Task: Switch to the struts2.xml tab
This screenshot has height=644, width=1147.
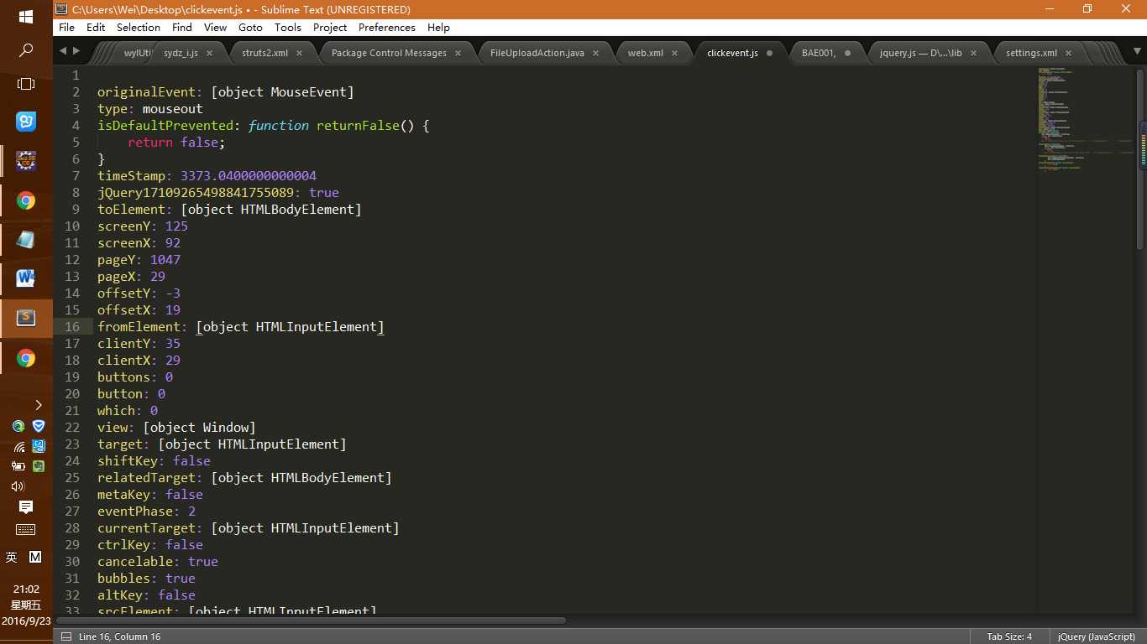Action: (x=265, y=53)
